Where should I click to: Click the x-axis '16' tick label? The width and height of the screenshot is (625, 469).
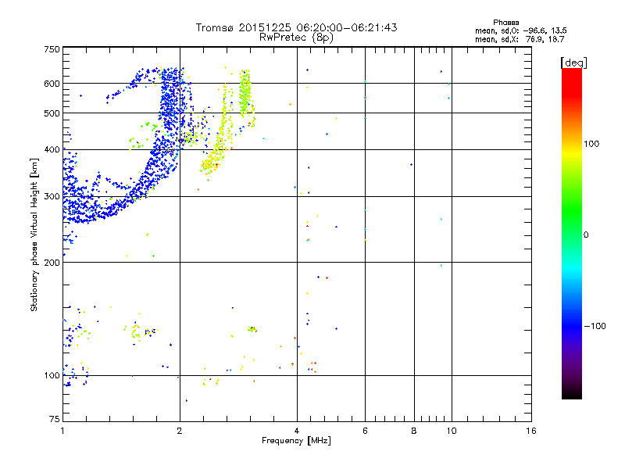[530, 431]
